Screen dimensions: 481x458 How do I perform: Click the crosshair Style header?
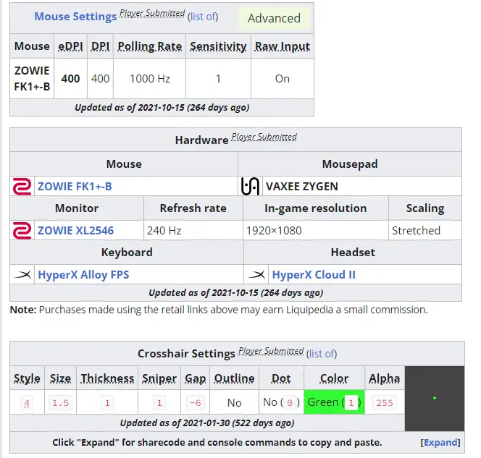coord(27,378)
